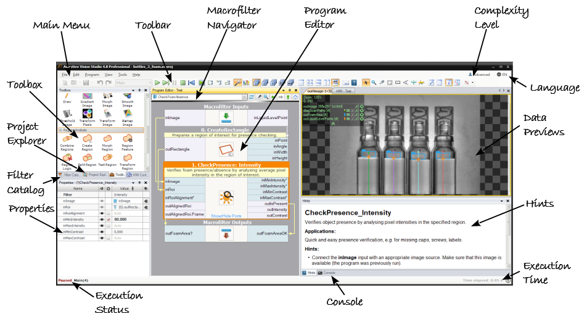The height and width of the screenshot is (319, 587).
Task: Change the EN language setting
Action: tap(501, 75)
